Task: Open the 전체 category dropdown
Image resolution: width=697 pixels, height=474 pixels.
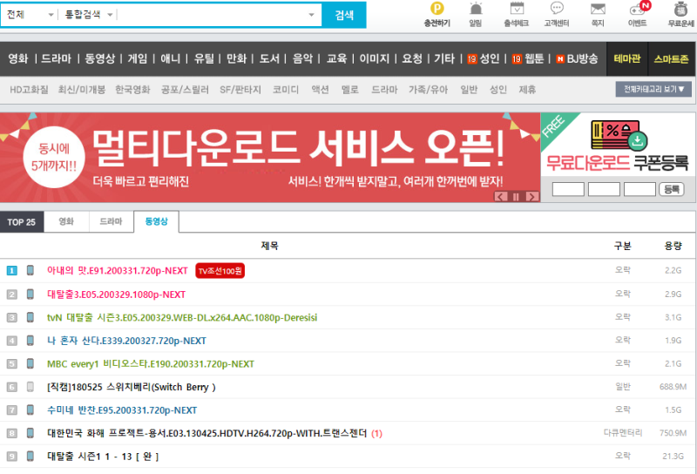Action: 30,15
